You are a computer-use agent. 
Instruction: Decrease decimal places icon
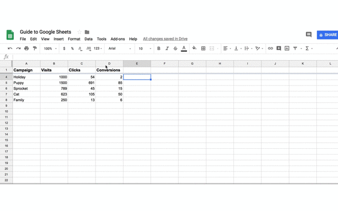coord(80,49)
